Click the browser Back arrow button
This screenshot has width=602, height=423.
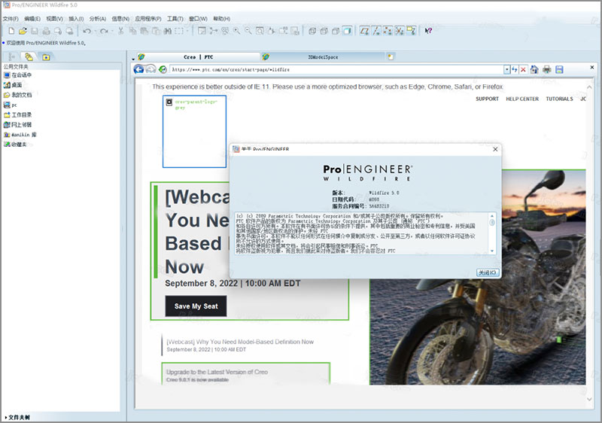pyautogui.click(x=138, y=69)
